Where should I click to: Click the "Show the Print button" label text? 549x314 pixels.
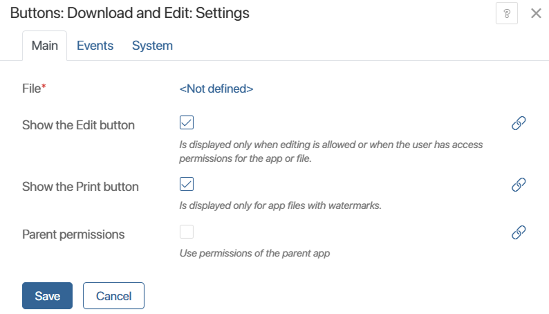pyautogui.click(x=80, y=187)
